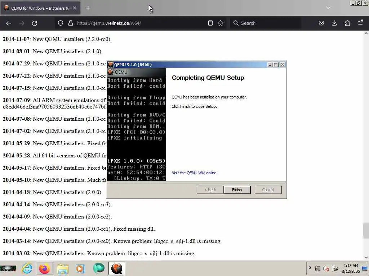Close the QEMU for Windows tab
Image resolution: width=369 pixels, height=276 pixels.
tap(75, 8)
